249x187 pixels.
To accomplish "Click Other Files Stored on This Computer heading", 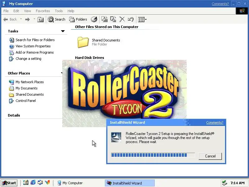I will point(106,27).
